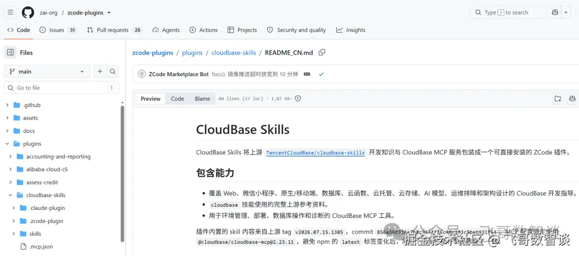The image size is (579, 256).
Task: Open the latest commit message link
Action: pyautogui.click(x=255, y=74)
